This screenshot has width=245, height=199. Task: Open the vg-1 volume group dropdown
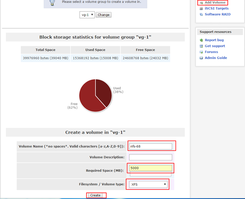(87, 15)
